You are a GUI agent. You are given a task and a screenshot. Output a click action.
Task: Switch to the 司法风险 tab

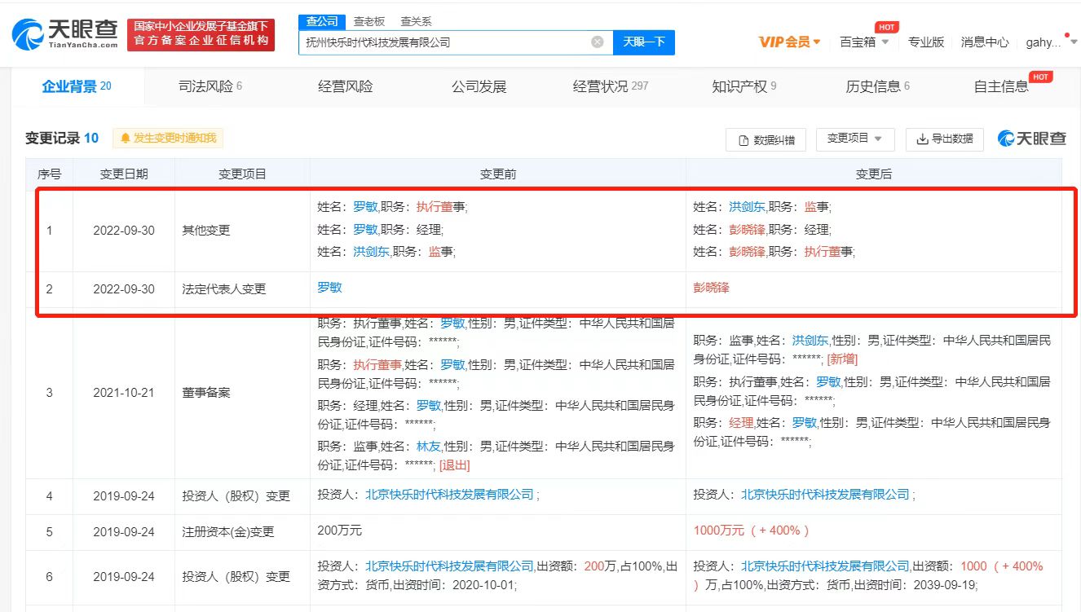[210, 86]
